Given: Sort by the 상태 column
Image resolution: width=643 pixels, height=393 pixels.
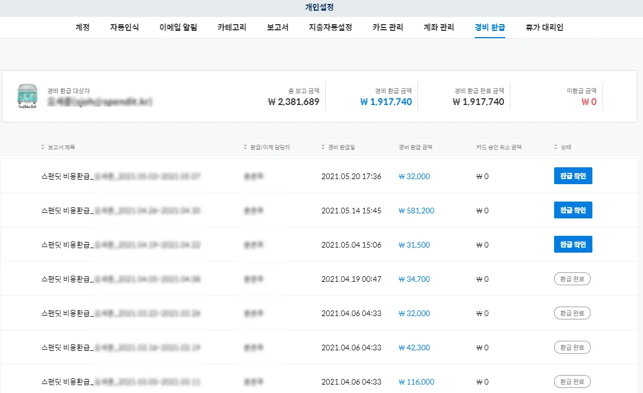Looking at the screenshot, I should 561,146.
